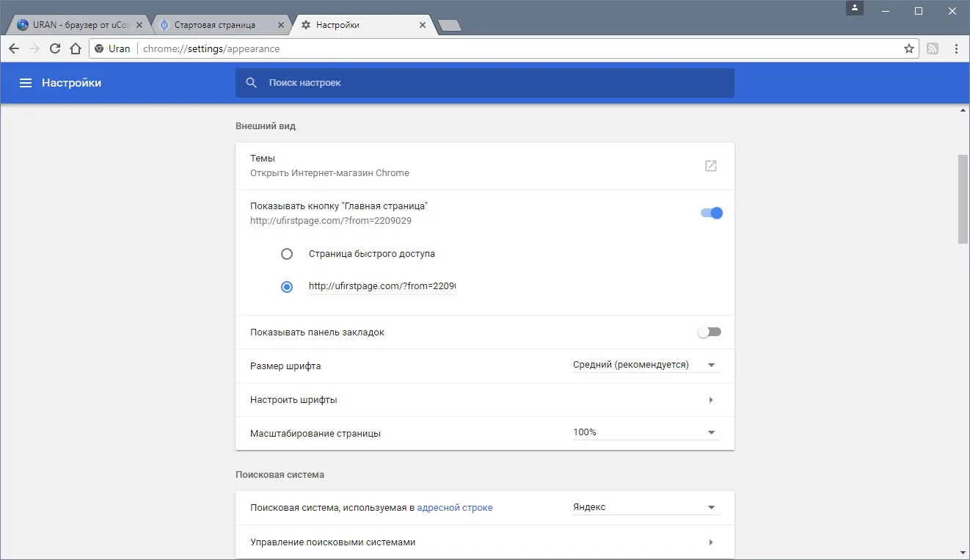Expand the Настроить шрифты section
The width and height of the screenshot is (970, 560).
(x=484, y=400)
